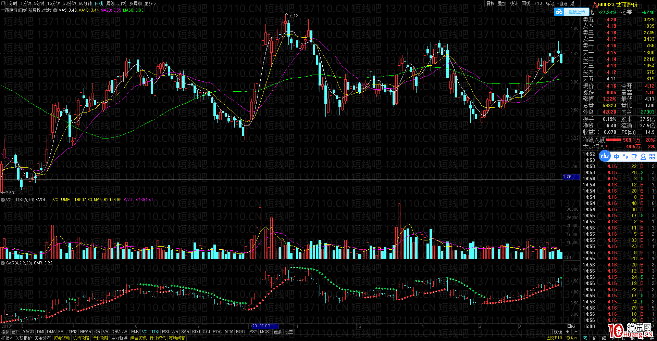657x341 pixels.
Task: Open the 窗口 window menu
Action: (16, 332)
